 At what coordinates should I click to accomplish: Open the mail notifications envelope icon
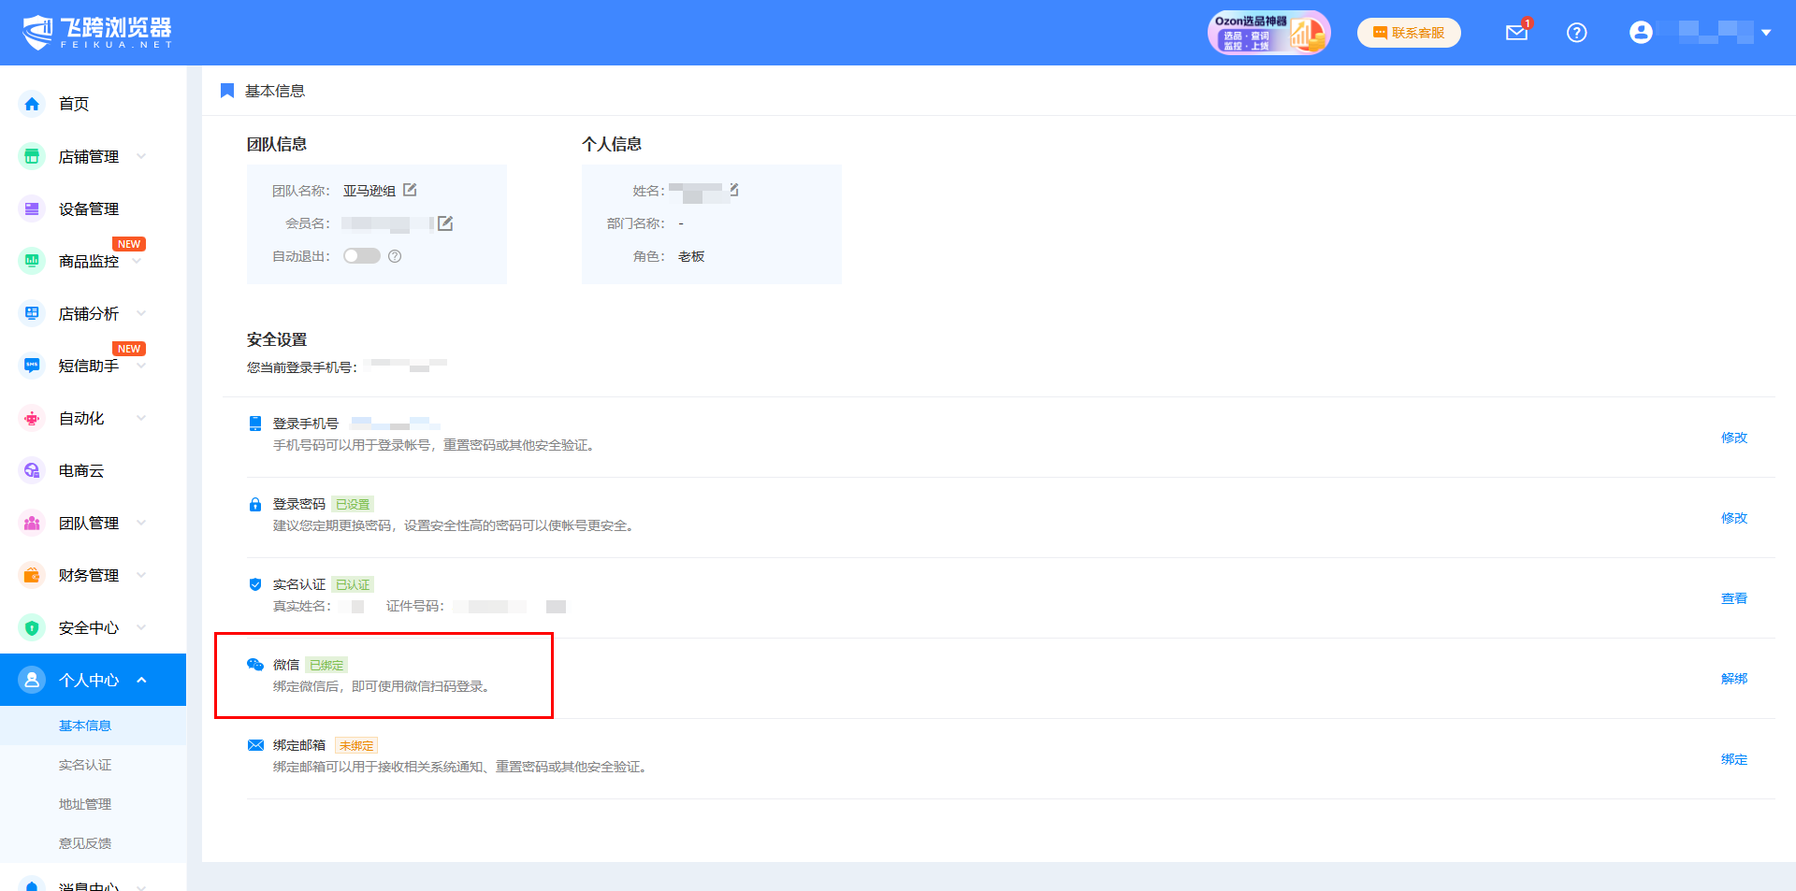point(1516,33)
